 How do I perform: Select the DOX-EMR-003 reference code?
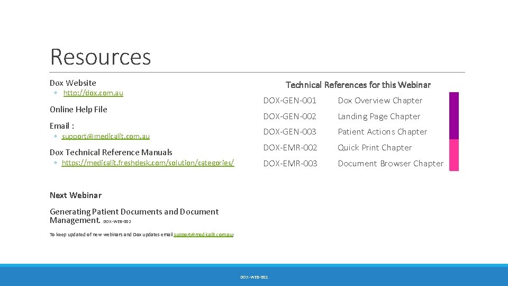click(x=290, y=164)
